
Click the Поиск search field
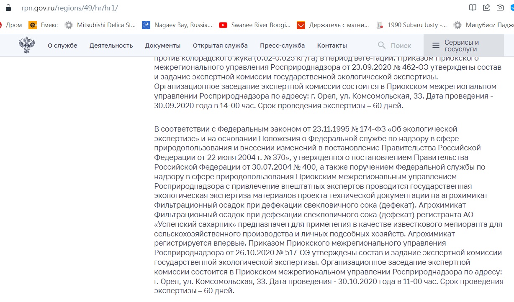click(x=401, y=46)
